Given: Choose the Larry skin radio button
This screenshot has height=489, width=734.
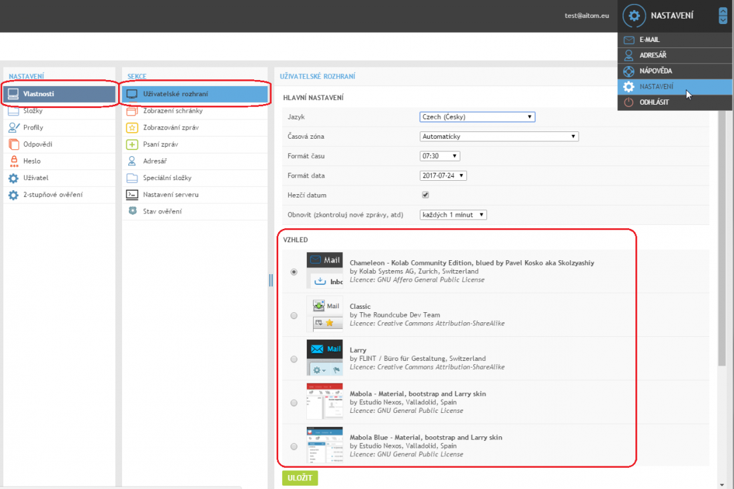Looking at the screenshot, I should click(x=294, y=359).
